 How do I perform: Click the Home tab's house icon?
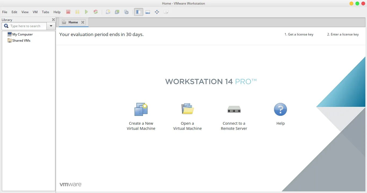(x=64, y=22)
